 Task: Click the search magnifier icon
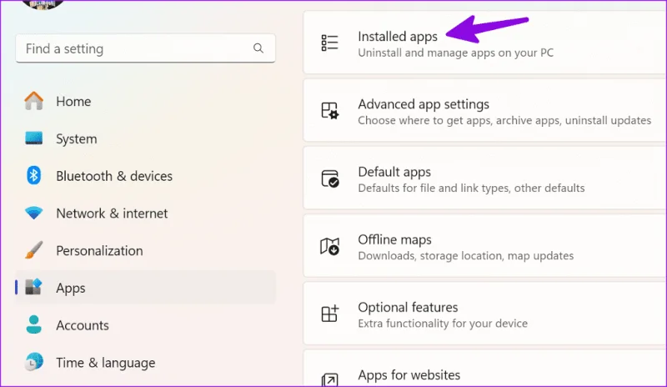(258, 48)
